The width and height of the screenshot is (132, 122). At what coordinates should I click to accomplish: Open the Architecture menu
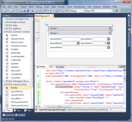pyautogui.click(x=79, y=7)
